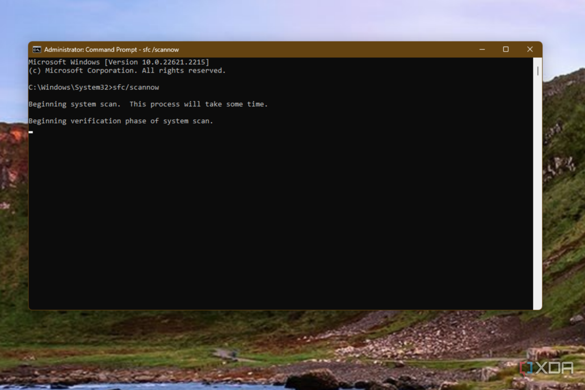Click the empty title bar area
This screenshot has height=390, width=585.
coord(325,49)
